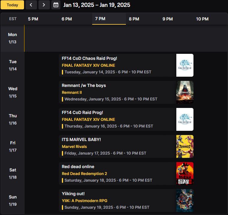The image size is (228, 215).
Task: Click Sunday, January 19, 2025 schedule time text
Action: [107, 207]
